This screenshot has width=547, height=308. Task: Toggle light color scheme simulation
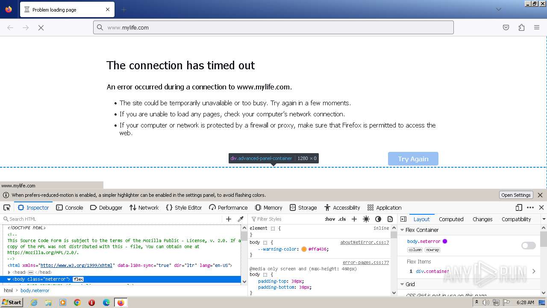click(x=366, y=219)
